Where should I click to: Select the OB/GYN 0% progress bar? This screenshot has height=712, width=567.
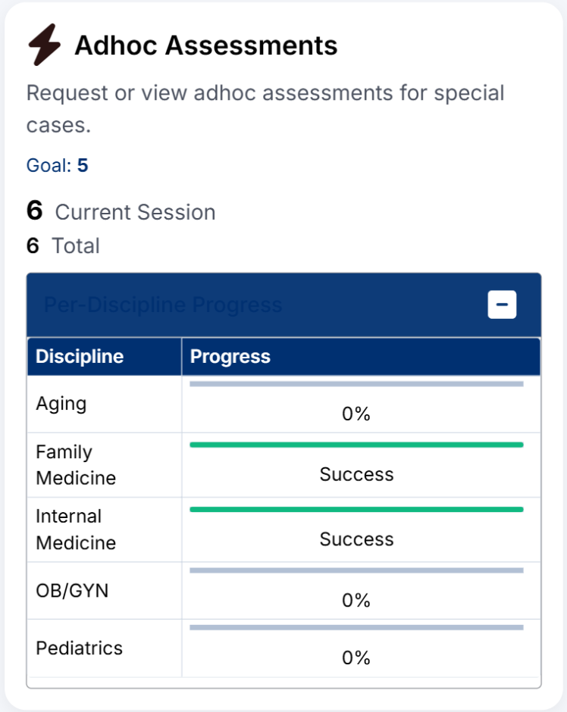pos(359,570)
